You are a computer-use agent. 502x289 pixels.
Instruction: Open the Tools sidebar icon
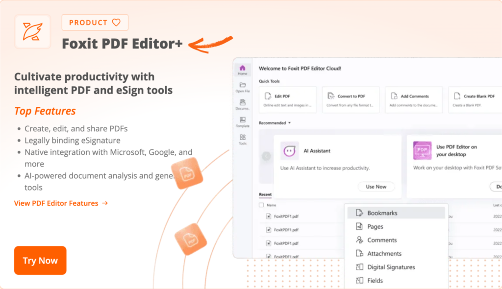(x=243, y=137)
